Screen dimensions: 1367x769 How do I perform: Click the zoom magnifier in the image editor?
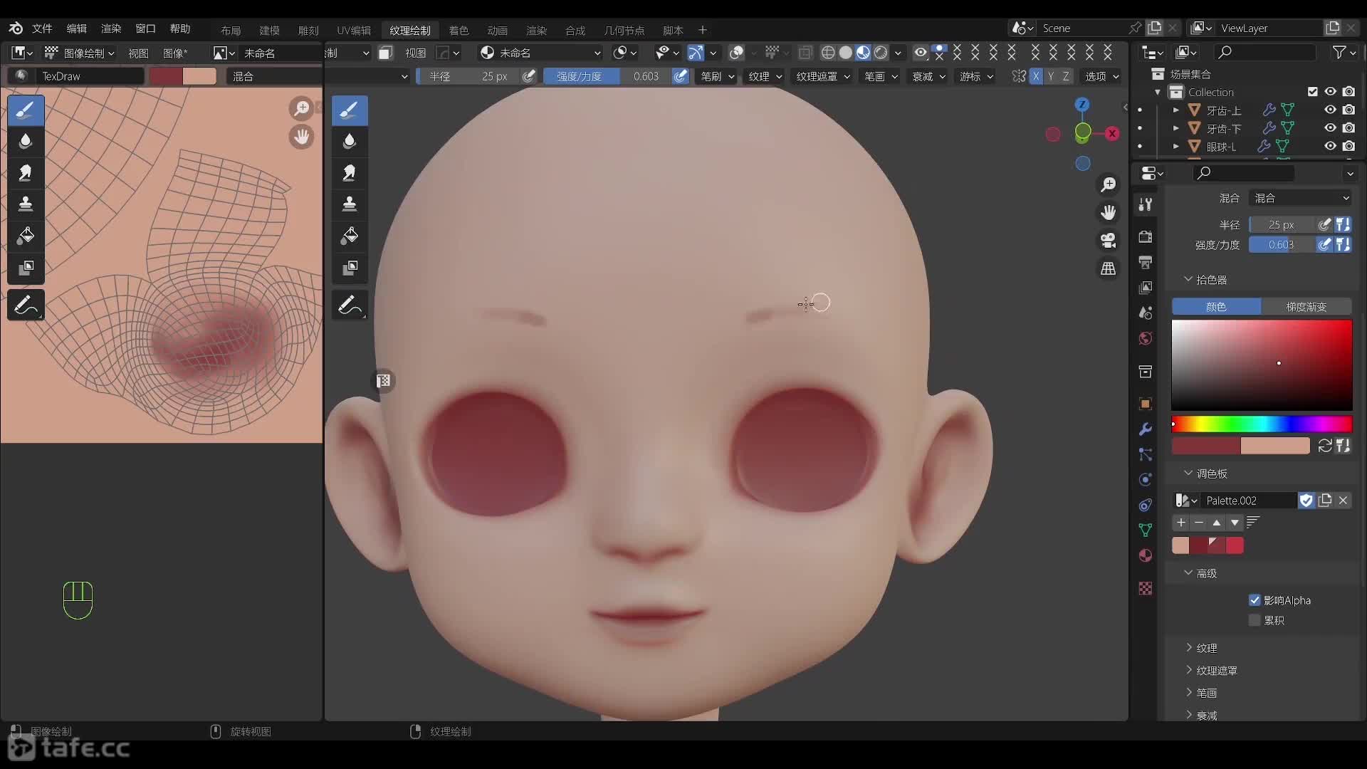[x=302, y=108]
